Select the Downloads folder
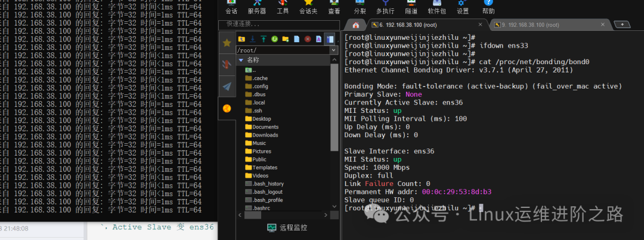The width and height of the screenshot is (644, 240). click(x=262, y=135)
